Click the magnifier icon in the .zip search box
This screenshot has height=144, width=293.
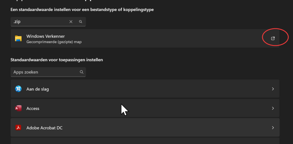coord(81,22)
